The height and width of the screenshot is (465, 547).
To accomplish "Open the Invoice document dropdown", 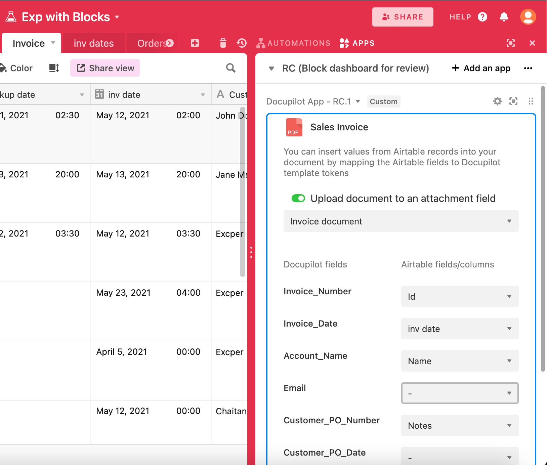I will tap(401, 221).
